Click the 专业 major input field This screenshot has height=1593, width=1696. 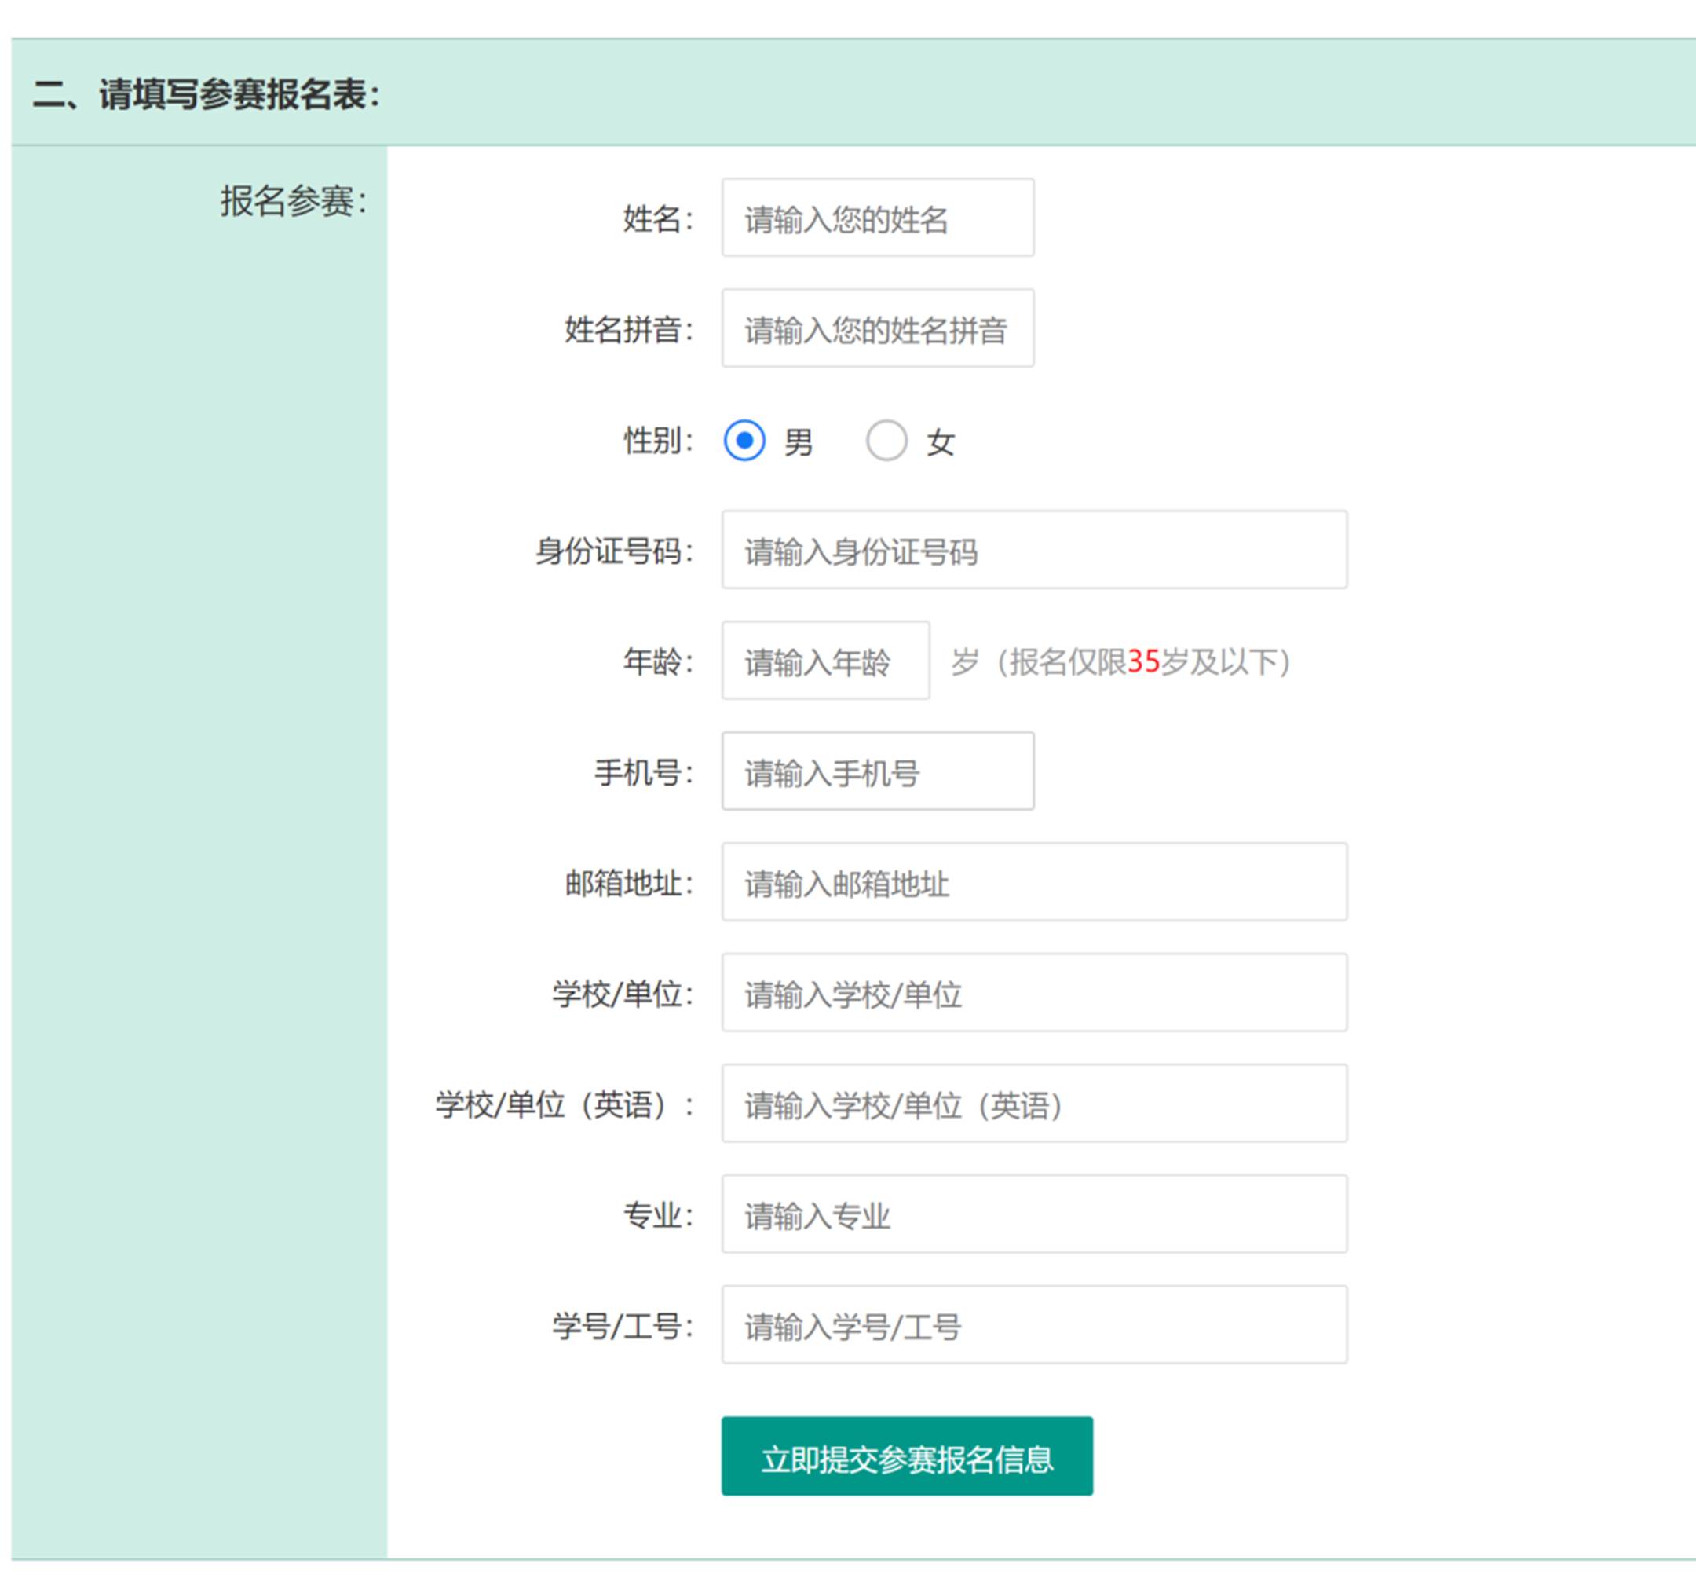pyautogui.click(x=1033, y=1214)
